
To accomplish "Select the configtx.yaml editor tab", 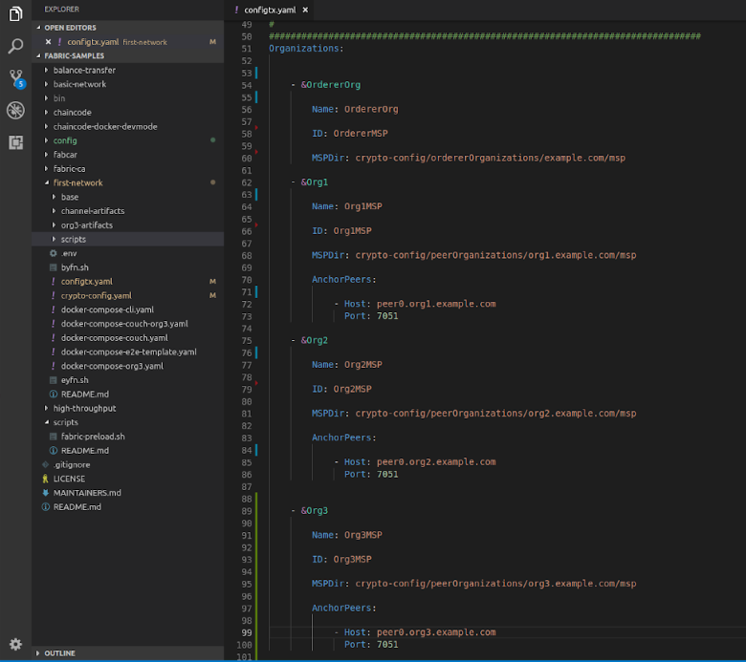I will [270, 10].
